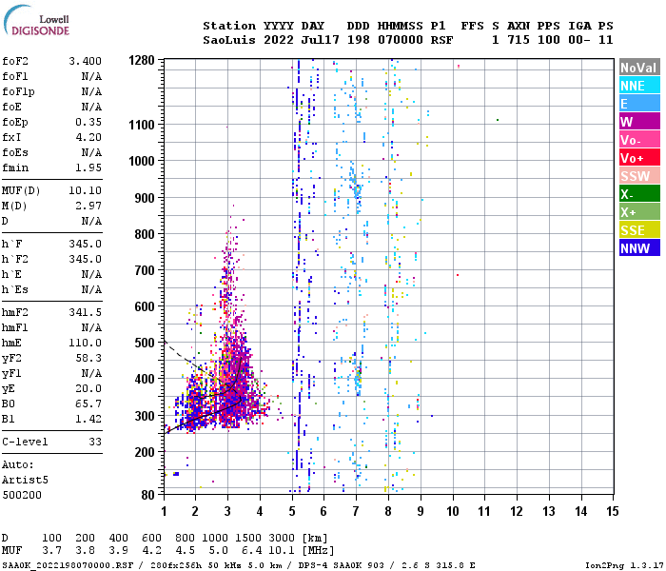
Task: Click the h`F2 value 345.0
Action: (86, 260)
